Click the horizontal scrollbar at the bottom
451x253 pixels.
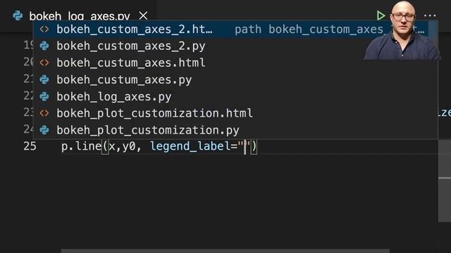click(x=225, y=251)
